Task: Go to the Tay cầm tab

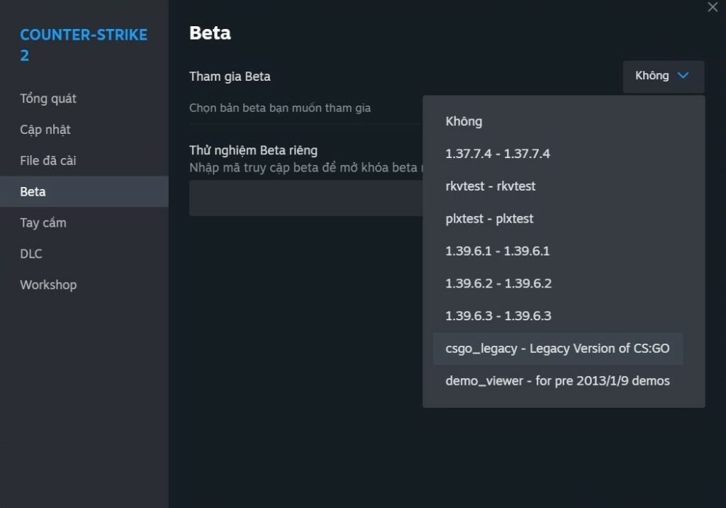Action: click(x=43, y=222)
